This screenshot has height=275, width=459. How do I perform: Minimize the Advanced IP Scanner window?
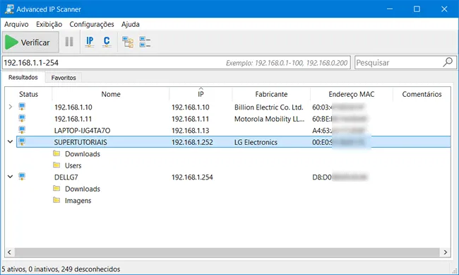[390, 8]
